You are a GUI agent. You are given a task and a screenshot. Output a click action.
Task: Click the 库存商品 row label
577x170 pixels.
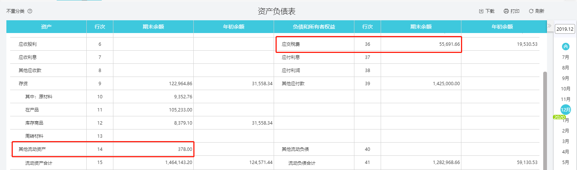pos(34,123)
